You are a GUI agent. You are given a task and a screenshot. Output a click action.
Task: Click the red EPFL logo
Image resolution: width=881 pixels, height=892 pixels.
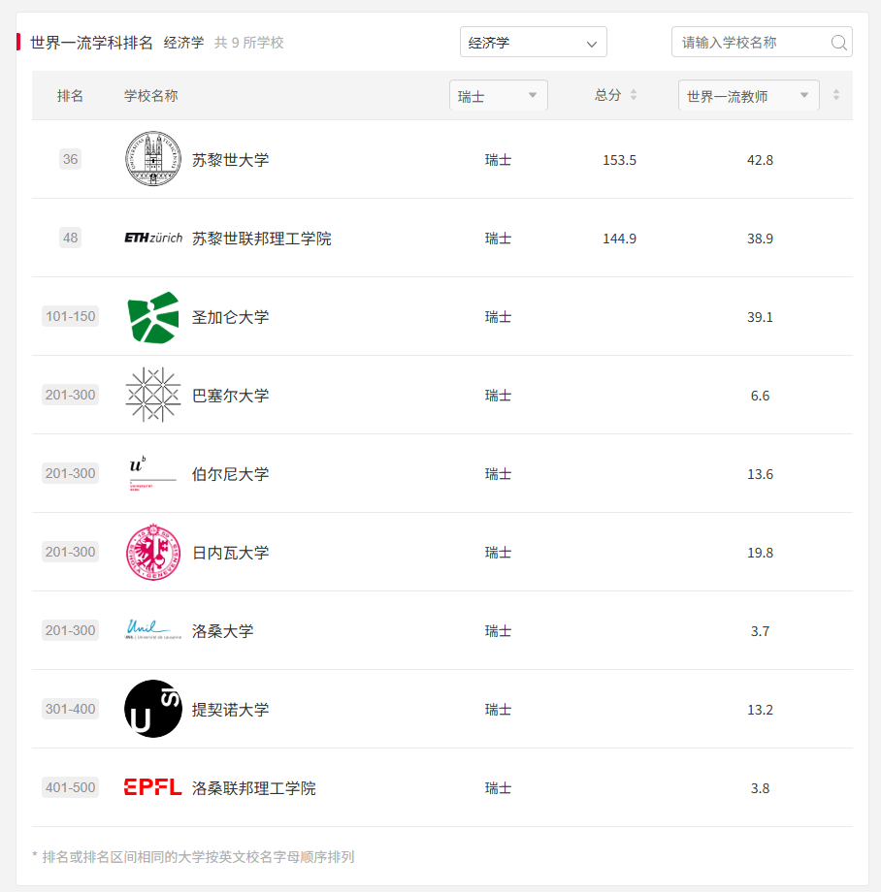tap(152, 787)
